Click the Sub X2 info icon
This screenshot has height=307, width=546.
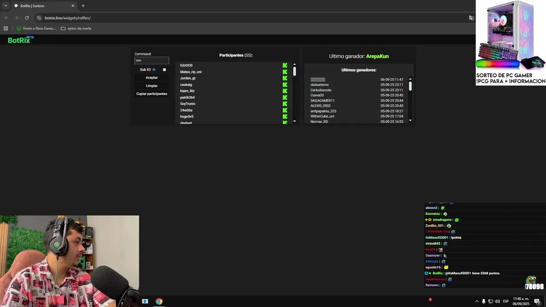pos(154,70)
